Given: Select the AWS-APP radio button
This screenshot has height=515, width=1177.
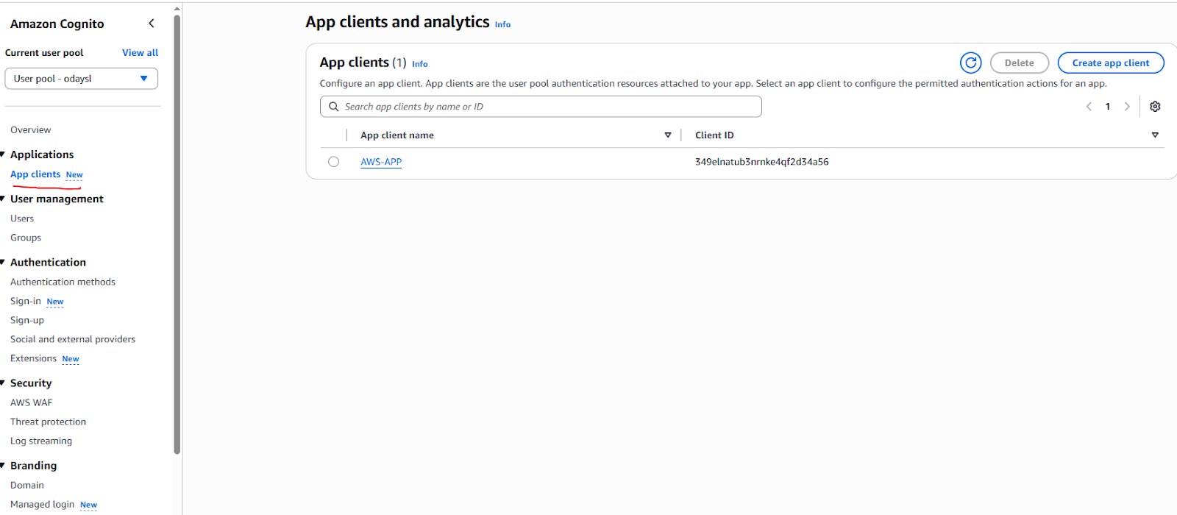Looking at the screenshot, I should (334, 162).
